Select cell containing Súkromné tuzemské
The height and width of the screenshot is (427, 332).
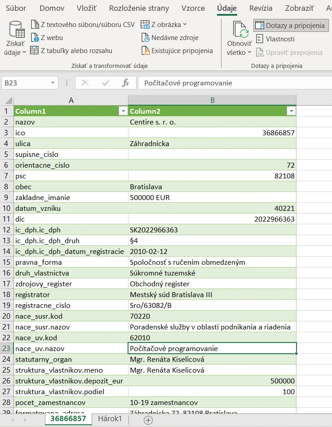click(x=212, y=273)
